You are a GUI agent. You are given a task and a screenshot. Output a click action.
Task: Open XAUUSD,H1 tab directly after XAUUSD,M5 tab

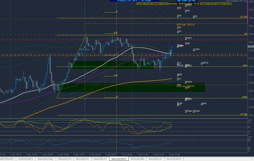[x=155, y=159]
